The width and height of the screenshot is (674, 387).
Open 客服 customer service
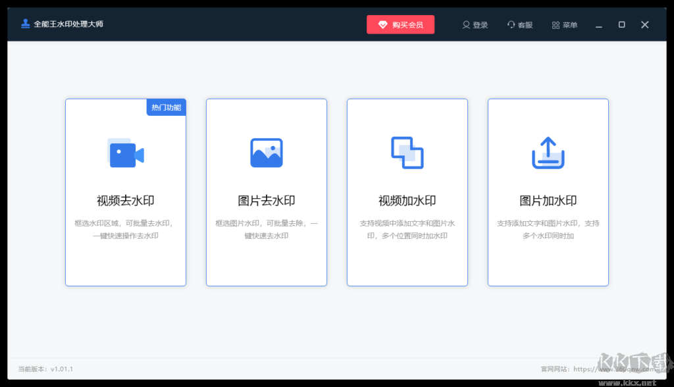click(521, 24)
